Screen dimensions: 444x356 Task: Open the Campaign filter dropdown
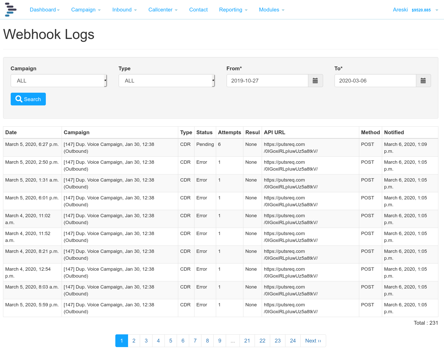click(59, 81)
